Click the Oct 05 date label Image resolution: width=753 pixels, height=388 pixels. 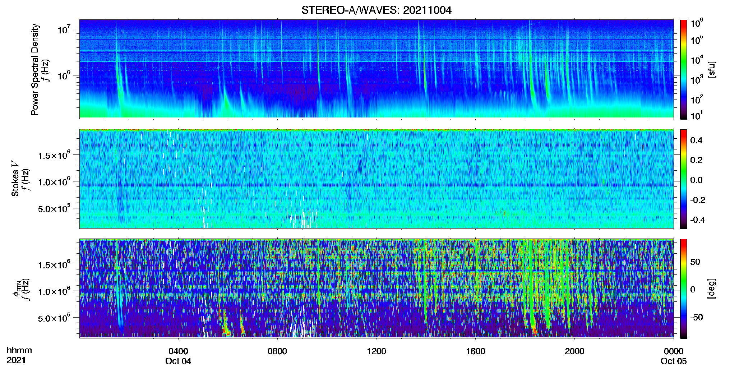pos(674,361)
